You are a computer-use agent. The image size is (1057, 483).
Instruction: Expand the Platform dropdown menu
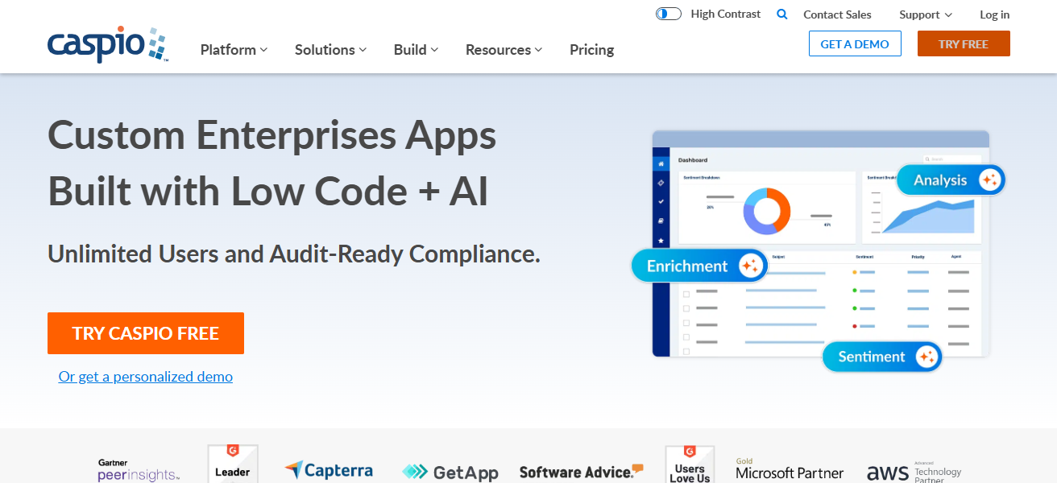pos(234,50)
